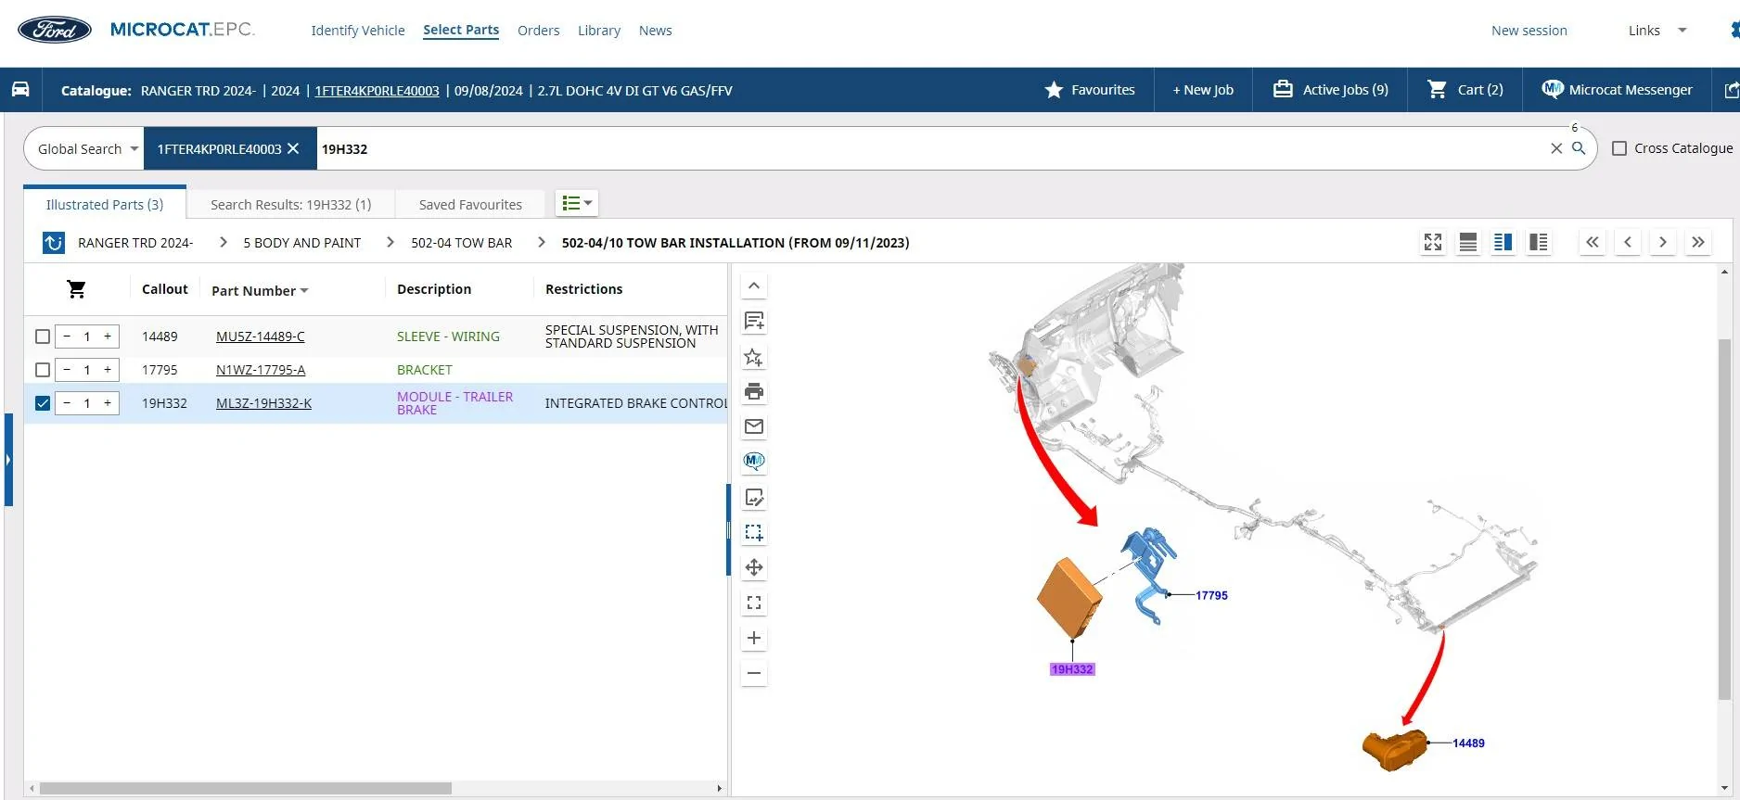Open the Cart (2)
This screenshot has width=1740, height=800.
pyautogui.click(x=1465, y=90)
